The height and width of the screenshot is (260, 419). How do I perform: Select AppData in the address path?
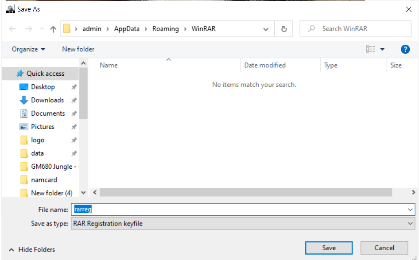tap(127, 29)
